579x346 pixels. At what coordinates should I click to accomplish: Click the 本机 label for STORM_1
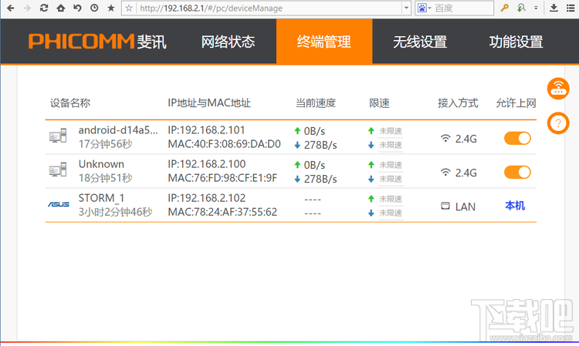(x=515, y=206)
